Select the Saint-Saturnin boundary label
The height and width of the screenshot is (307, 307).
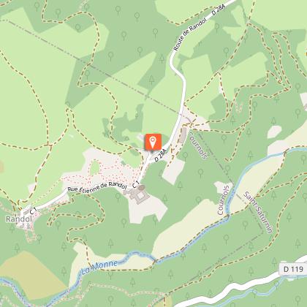[259, 213]
